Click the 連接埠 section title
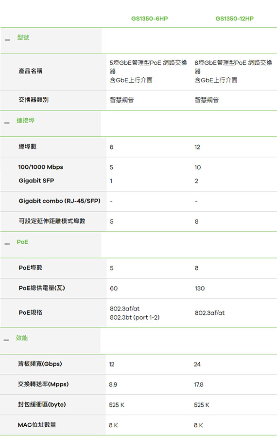Image resolution: width=277 pixels, height=436 pixels. click(26, 120)
